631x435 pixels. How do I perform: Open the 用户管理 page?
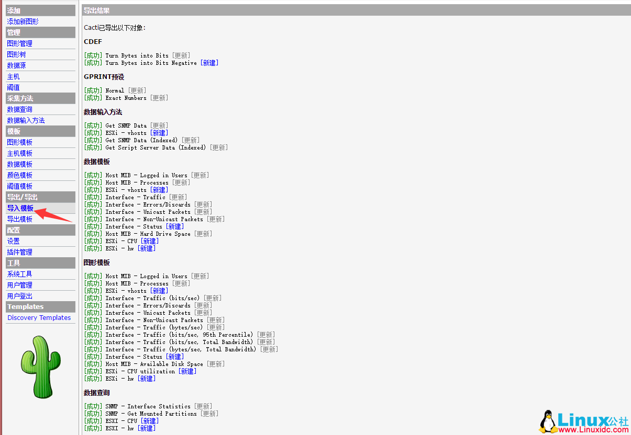19,284
